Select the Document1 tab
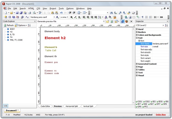This screenshot has height=119, width=172. (x=12, y=110)
